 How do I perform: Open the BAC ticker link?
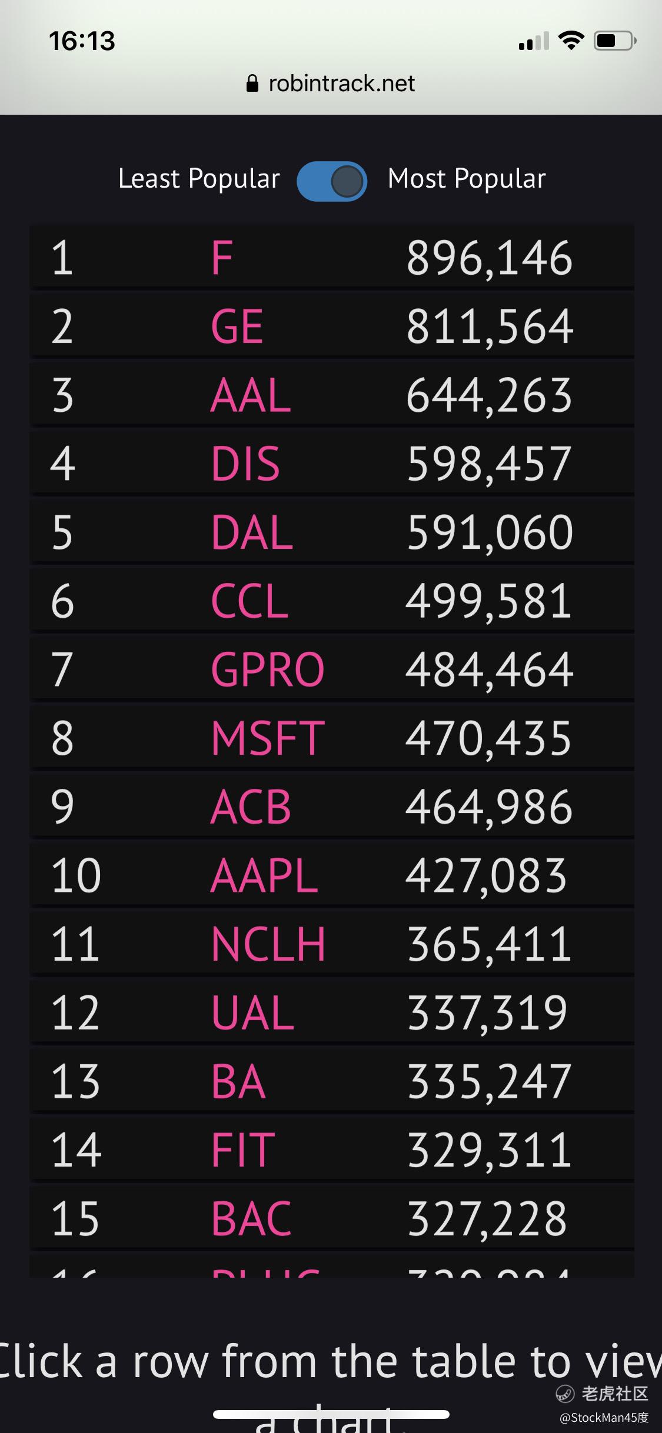pos(251,1218)
